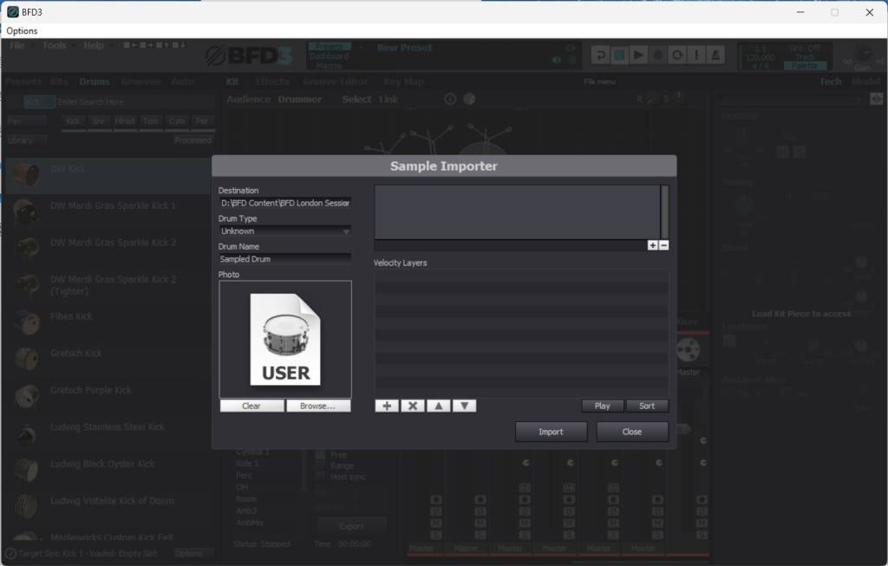
Task: Click the record icon in the transport bar
Action: tap(657, 54)
